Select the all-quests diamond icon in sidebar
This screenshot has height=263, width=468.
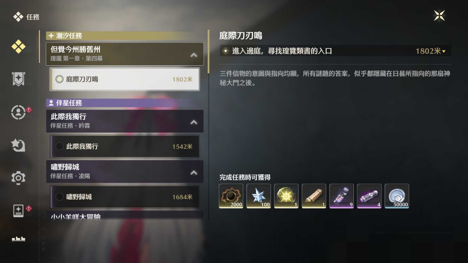coord(19,47)
